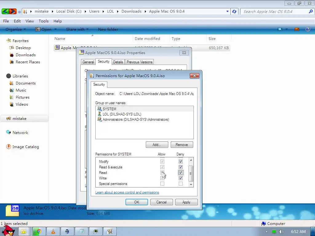Select the mistake item in the sidebar
This screenshot has width=315, height=236.
click(24, 119)
